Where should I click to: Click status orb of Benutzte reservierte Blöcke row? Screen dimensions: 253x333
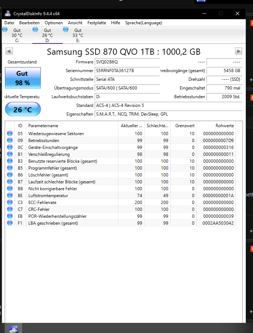click(10, 161)
